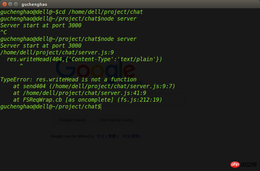Open the 中文(简体) language link
Image resolution: width=260 pixels, height=171 pixels.
(131, 136)
